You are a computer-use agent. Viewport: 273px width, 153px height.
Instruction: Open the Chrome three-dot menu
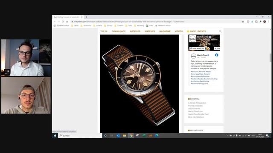coord(269,22)
